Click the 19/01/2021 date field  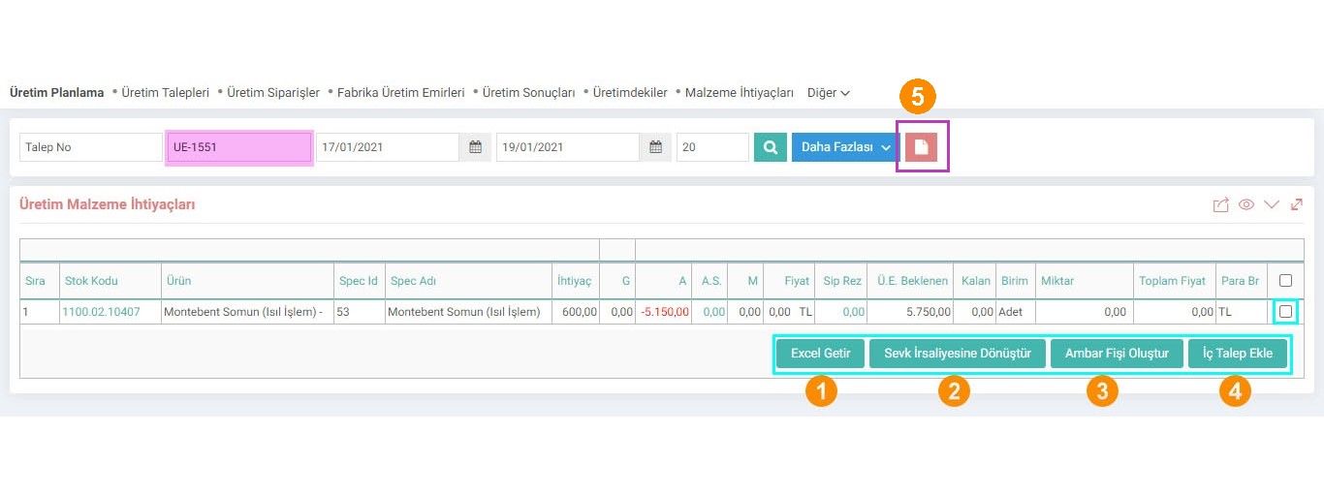(x=568, y=147)
